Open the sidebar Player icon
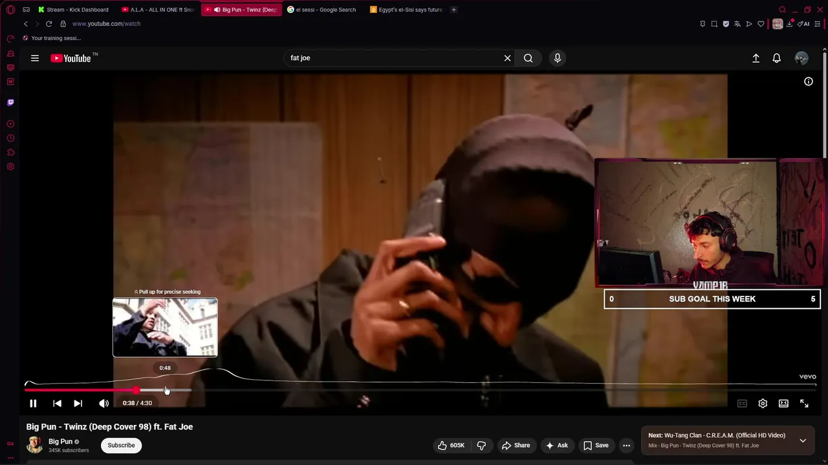This screenshot has height=465, width=828. [x=10, y=124]
